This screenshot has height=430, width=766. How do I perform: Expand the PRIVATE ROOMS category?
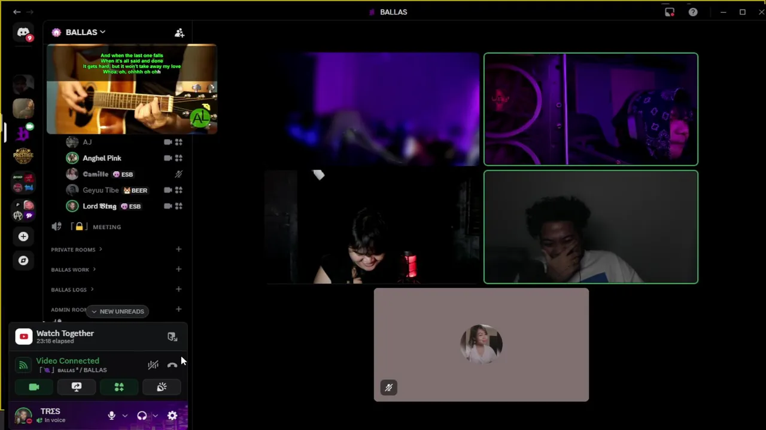[x=77, y=250]
